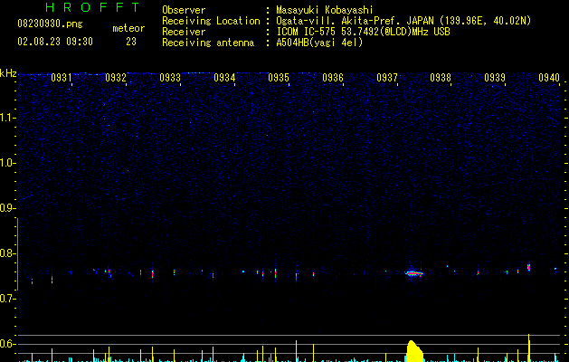Click the 0940 time marker
This screenshot has height=362, width=569.
pos(549,78)
